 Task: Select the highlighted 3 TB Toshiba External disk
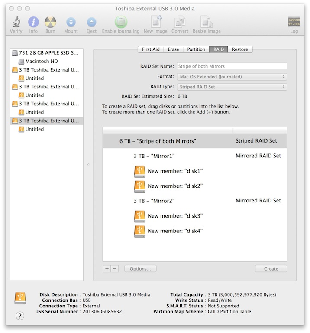(46, 121)
